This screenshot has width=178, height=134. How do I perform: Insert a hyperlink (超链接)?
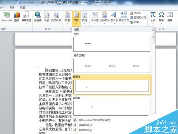[x=38, y=17]
